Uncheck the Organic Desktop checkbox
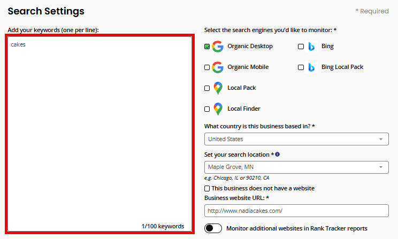The height and width of the screenshot is (239, 398). (207, 47)
